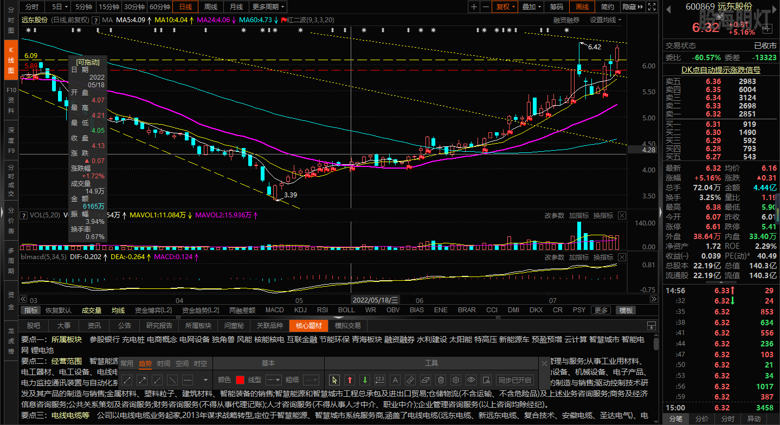Screen dimensions: 780x425
Task: Jump to chart end with double-right arrow
Action: (653, 299)
